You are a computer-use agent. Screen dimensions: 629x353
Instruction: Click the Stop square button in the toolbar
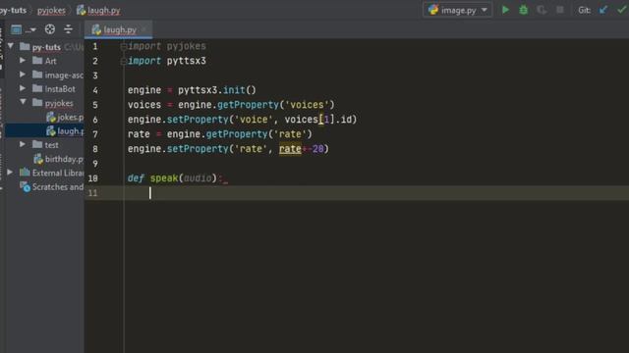tap(560, 10)
